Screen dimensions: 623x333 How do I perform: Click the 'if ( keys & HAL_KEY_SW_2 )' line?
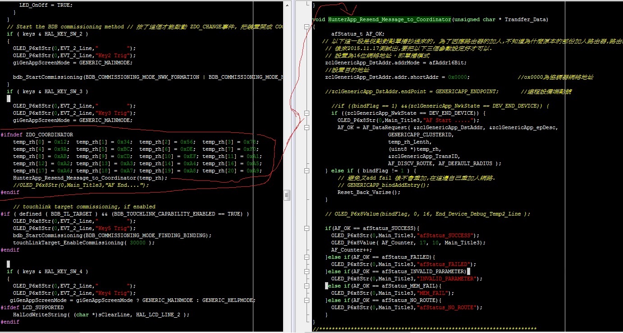click(47, 34)
